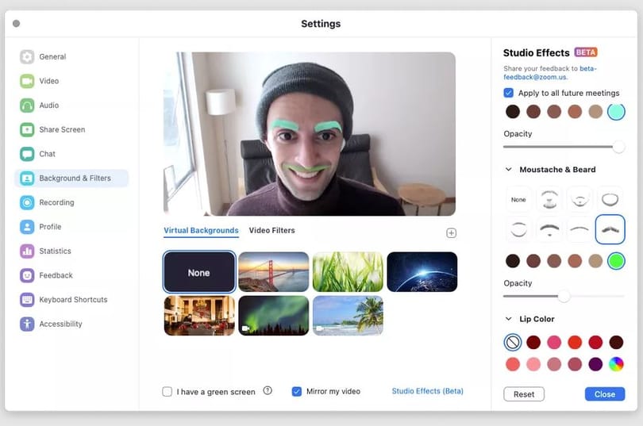Click the blue Close button

pyautogui.click(x=605, y=394)
